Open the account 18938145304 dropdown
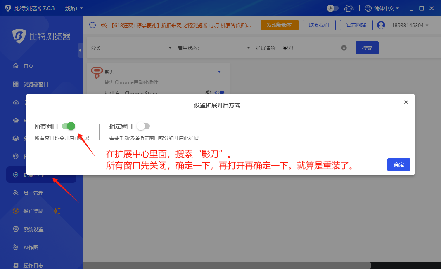Viewport: 441px width, 269px height. pyautogui.click(x=410, y=25)
